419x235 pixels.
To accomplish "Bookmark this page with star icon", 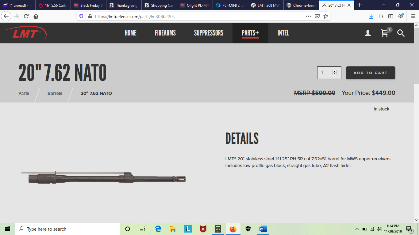I will pyautogui.click(x=326, y=16).
